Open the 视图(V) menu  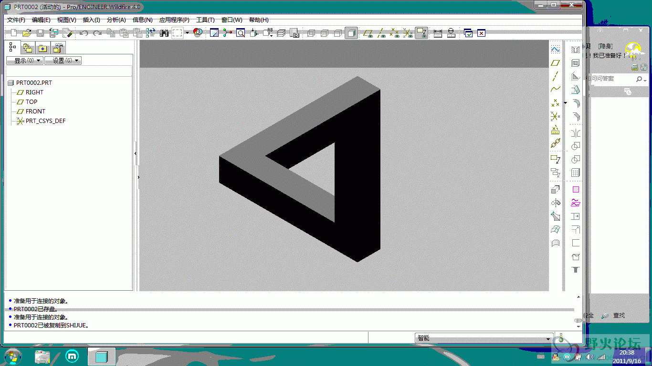(x=67, y=20)
